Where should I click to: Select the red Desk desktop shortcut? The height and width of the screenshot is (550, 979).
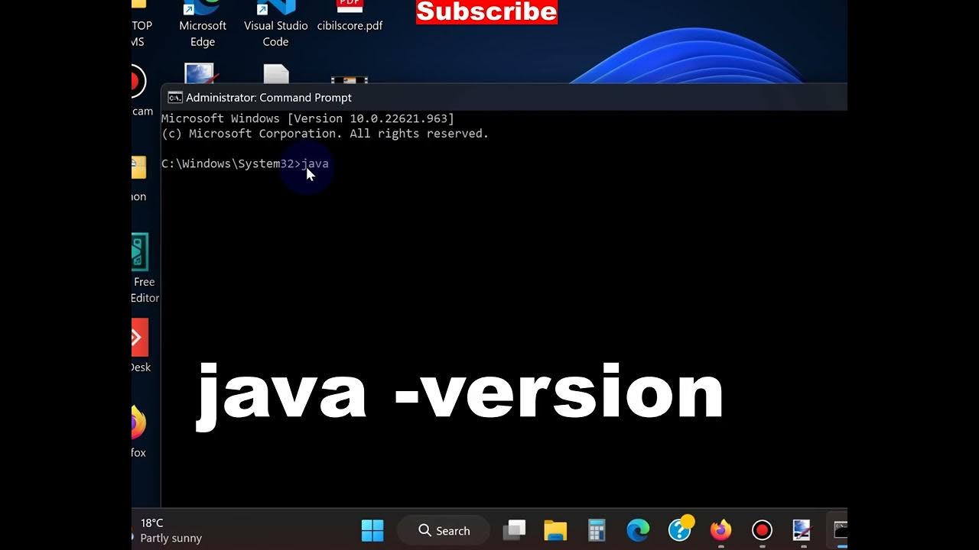(x=141, y=346)
